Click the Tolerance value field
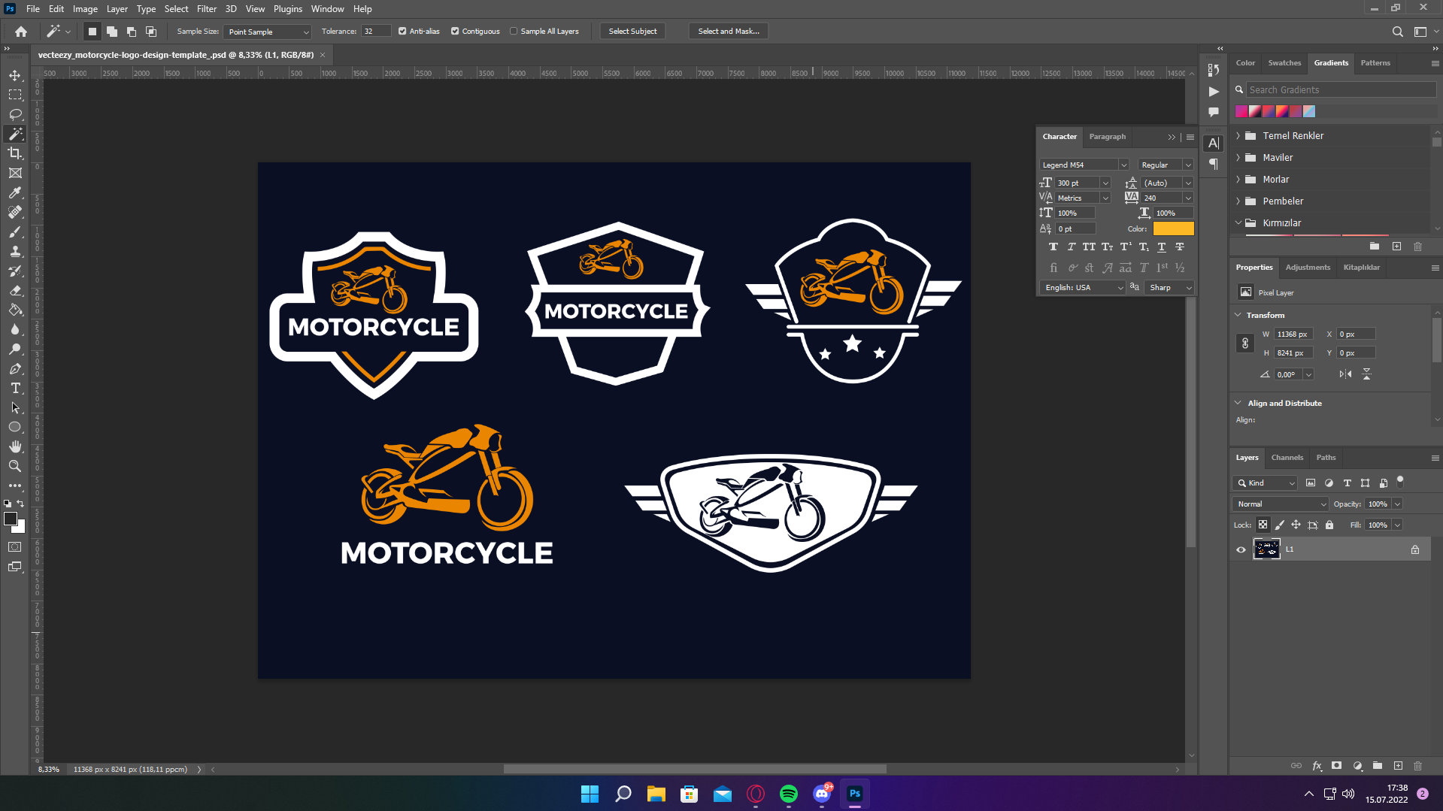This screenshot has height=811, width=1443. [376, 32]
